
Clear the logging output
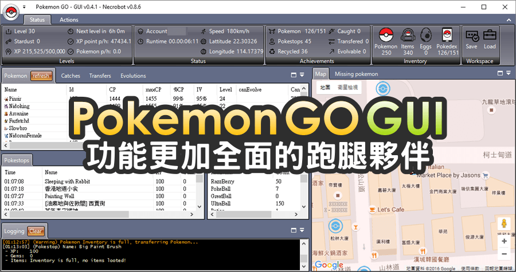tap(35, 231)
